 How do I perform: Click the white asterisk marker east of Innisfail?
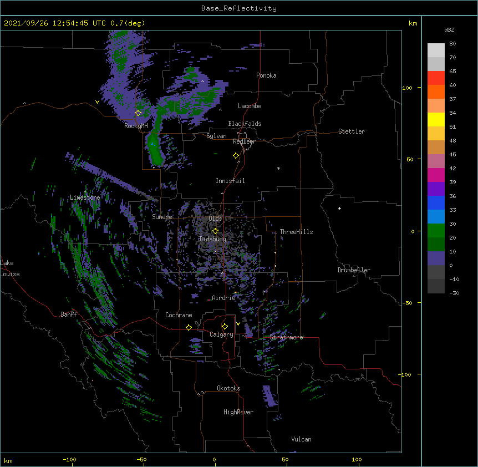278,169
